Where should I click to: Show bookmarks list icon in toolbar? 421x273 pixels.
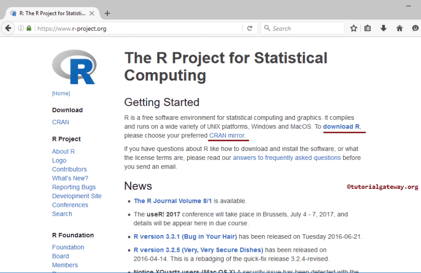click(367, 28)
